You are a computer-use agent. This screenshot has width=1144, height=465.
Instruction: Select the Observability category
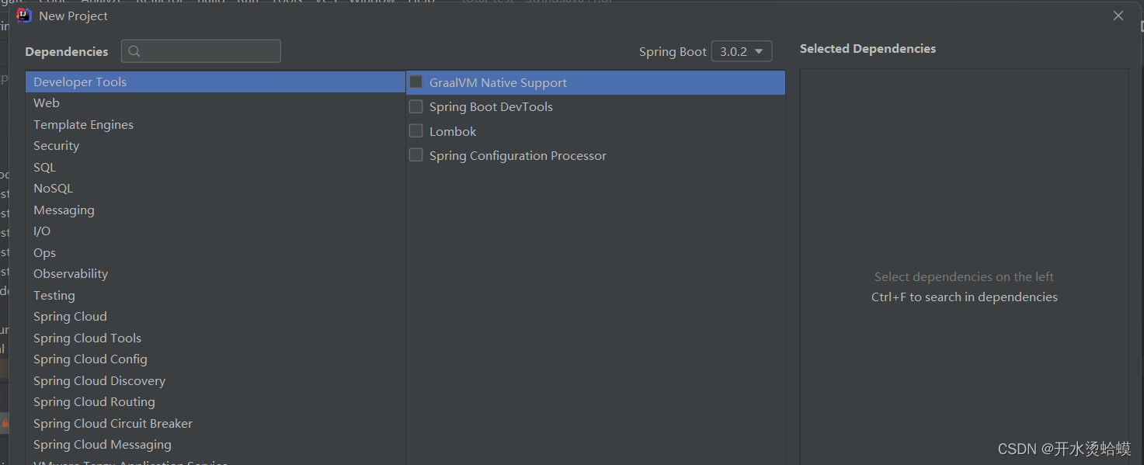pyautogui.click(x=215, y=274)
